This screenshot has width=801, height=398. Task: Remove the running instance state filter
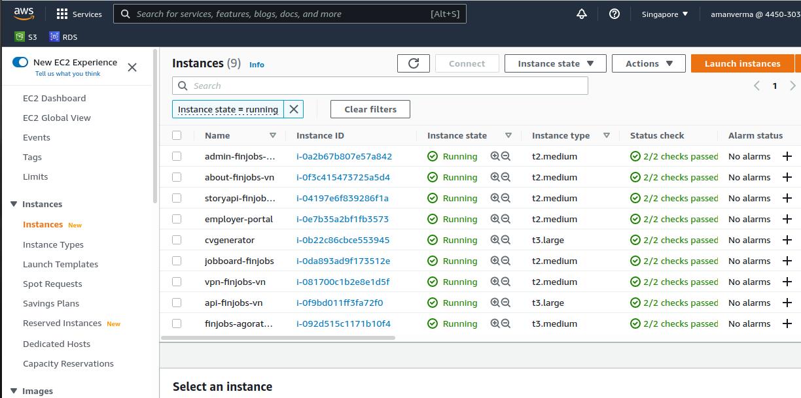pyautogui.click(x=294, y=109)
